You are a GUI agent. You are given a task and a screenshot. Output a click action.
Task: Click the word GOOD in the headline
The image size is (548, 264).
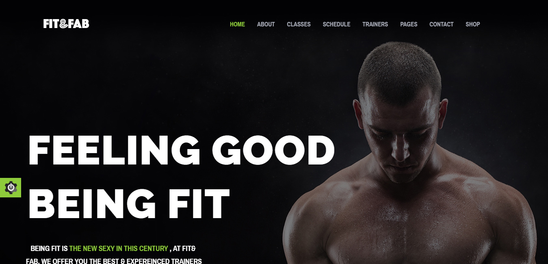(x=273, y=150)
